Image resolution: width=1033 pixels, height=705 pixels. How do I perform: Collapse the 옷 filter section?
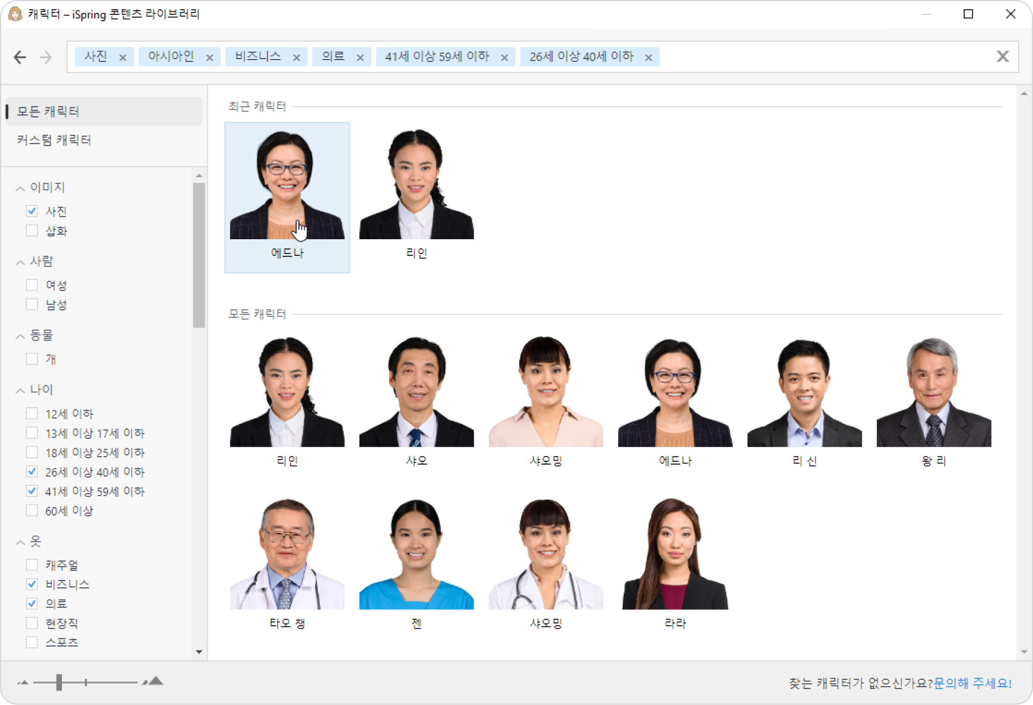click(20, 542)
